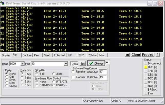Select 7 bits data bits option
The image size is (165, 105).
pyautogui.click(x=22, y=77)
